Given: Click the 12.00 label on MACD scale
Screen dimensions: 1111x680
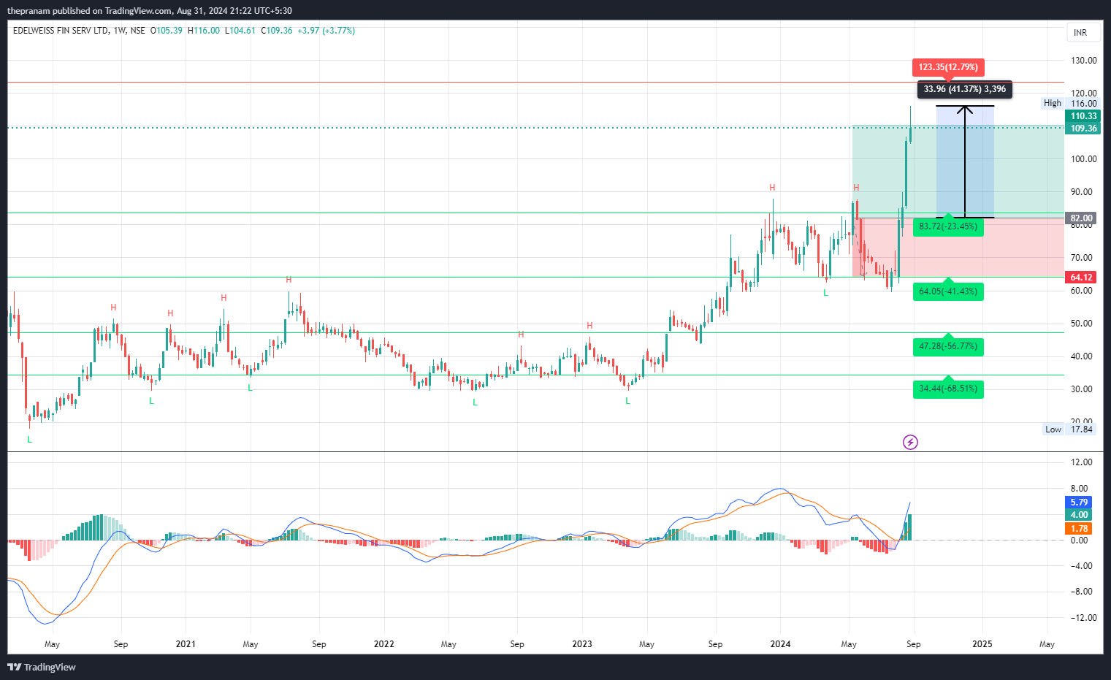Looking at the screenshot, I should pyautogui.click(x=1082, y=462).
